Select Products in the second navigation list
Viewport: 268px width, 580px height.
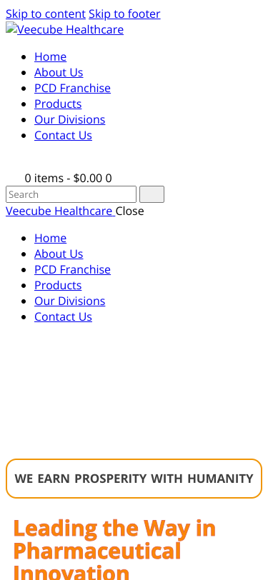coord(58,285)
